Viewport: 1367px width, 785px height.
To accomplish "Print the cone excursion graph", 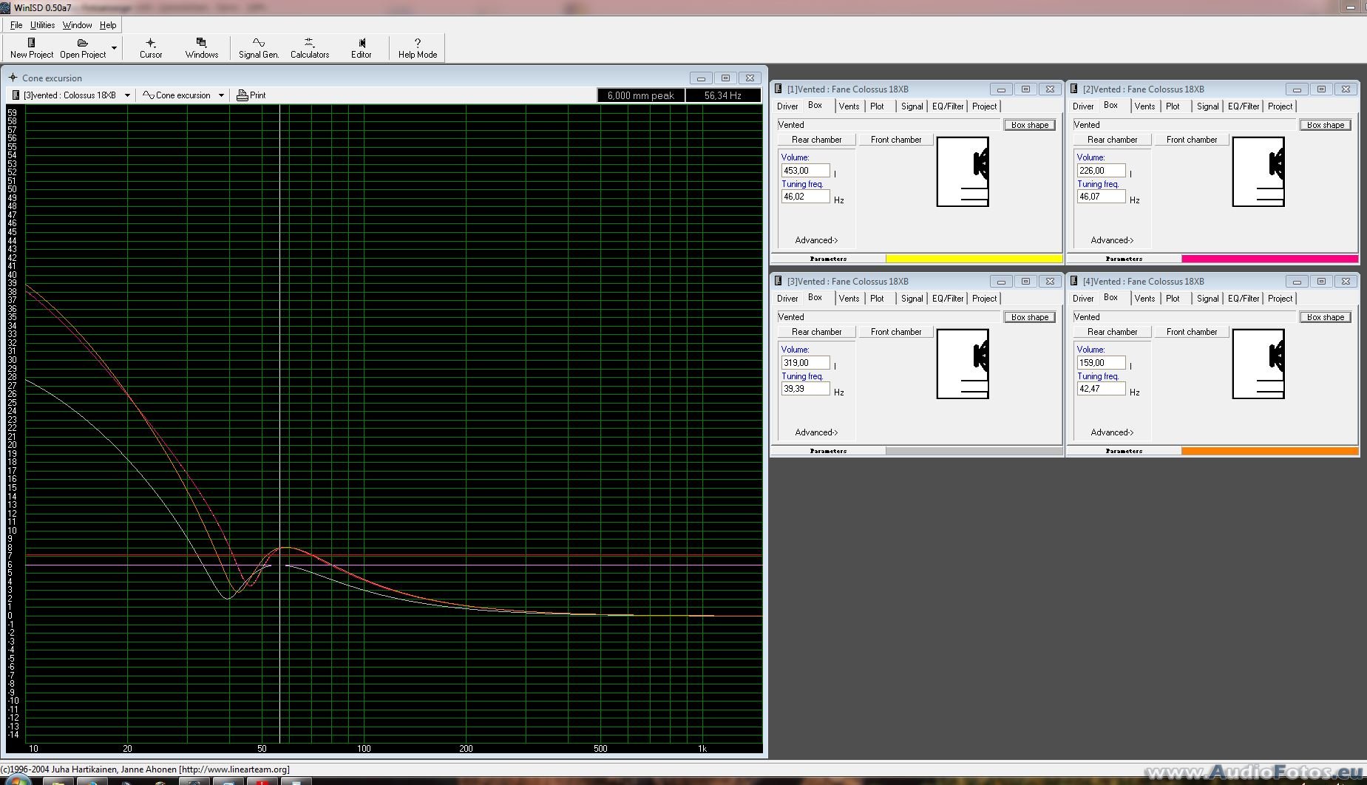I will (251, 95).
